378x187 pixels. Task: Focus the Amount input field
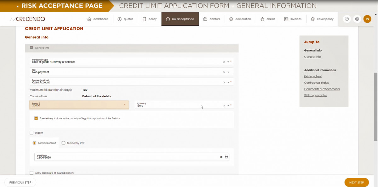[x=79, y=105]
